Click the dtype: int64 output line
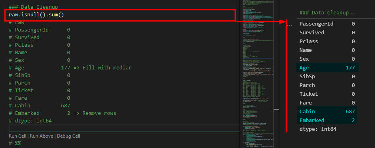 [318, 129]
